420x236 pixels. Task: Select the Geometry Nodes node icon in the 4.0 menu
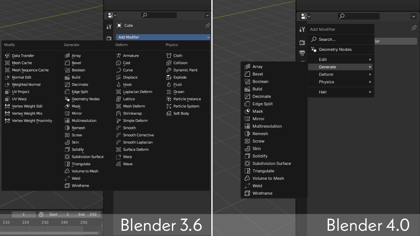coord(313,49)
